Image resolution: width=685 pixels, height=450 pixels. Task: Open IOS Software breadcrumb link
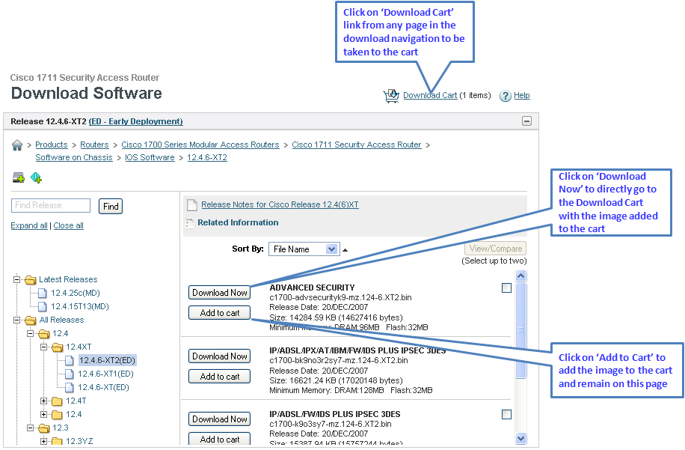(150, 157)
